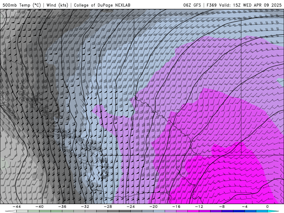The image size is (284, 213).
Task: Click the "College of DuPage NEXLAB" text
Action: pyautogui.click(x=102, y=5)
